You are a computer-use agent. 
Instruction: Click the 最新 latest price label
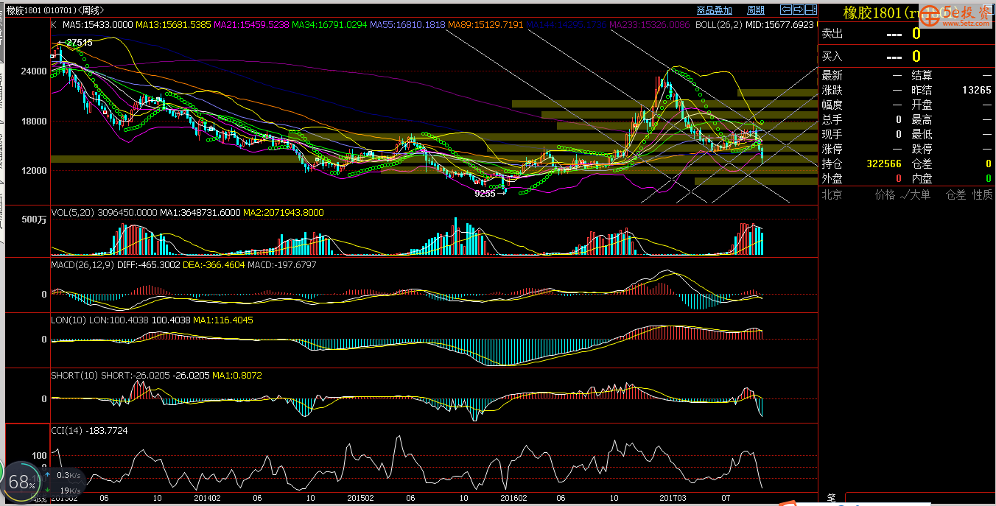tap(832, 75)
